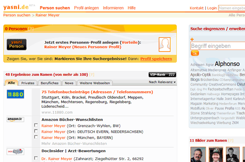This screenshot has width=245, height=162.
Task: Click the VIP-Rank 222 badge
Action: pos(163,75)
